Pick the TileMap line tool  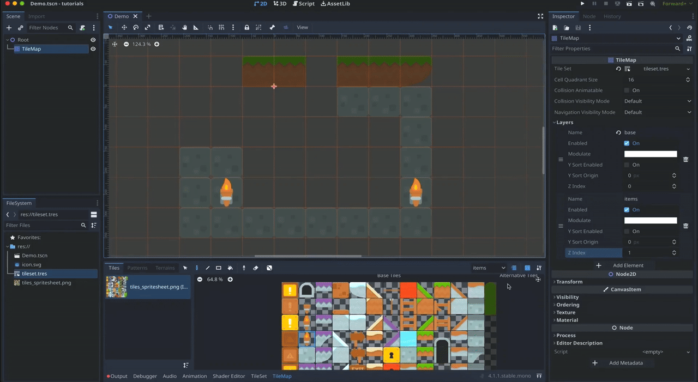pyautogui.click(x=208, y=268)
